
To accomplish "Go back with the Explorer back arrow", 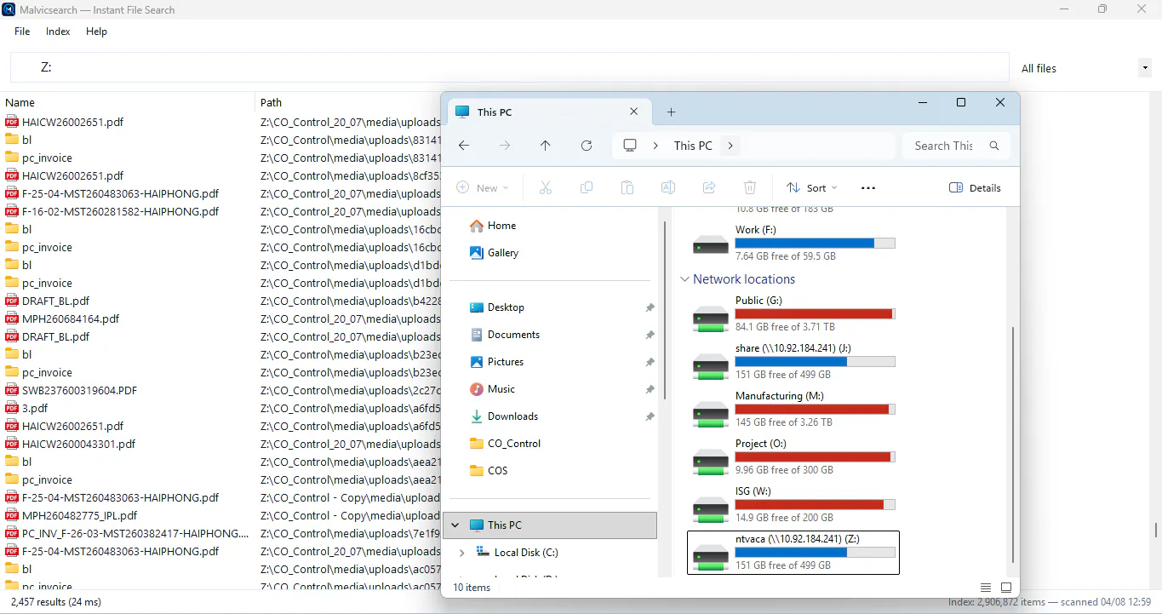I will tap(464, 146).
